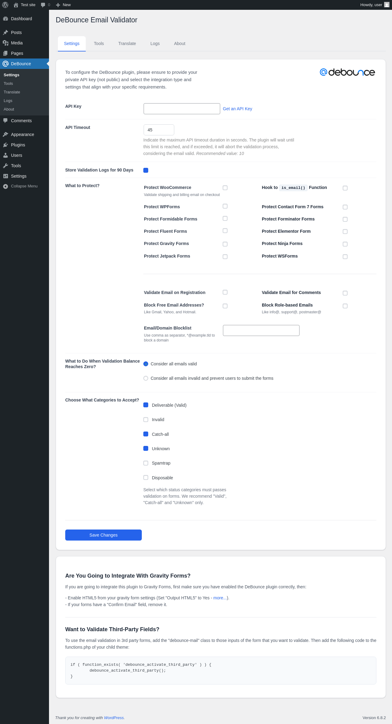Open the Dashboard menu icon
The image size is (392, 724).
coord(6,19)
